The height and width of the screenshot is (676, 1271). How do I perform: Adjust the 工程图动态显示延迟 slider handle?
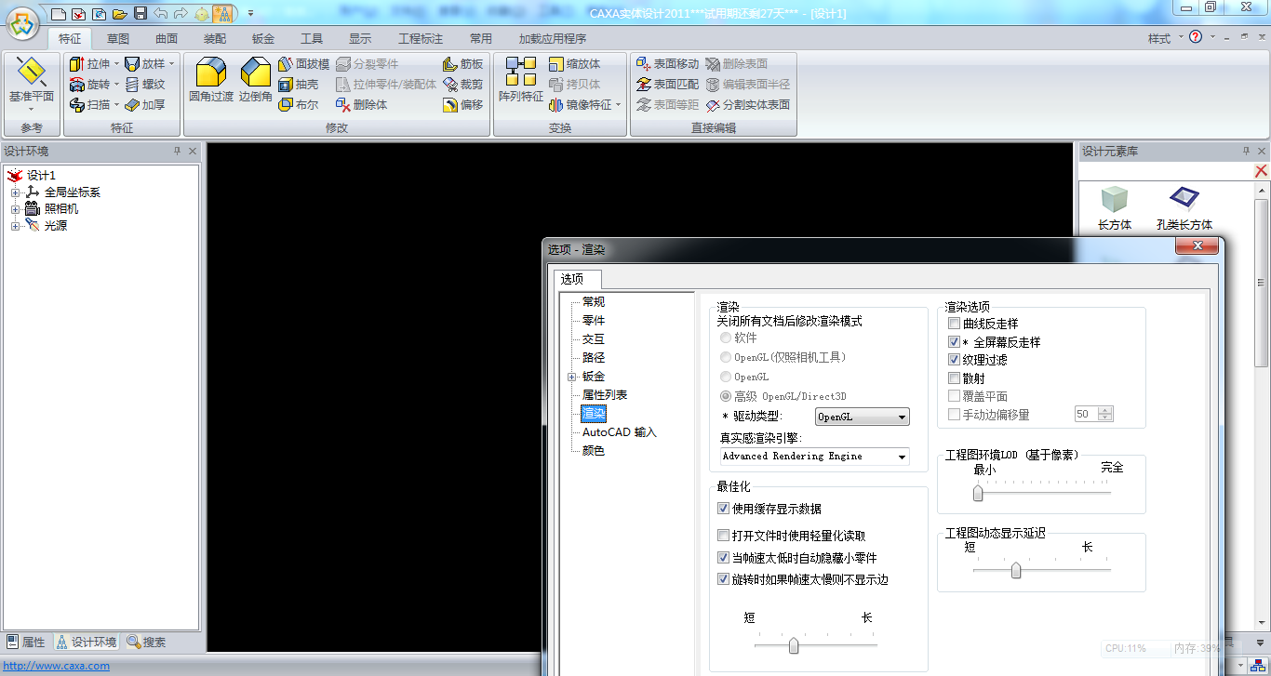tap(1016, 570)
